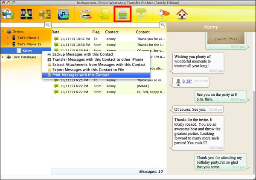Open the THANK YOU image thumbnail
This screenshot has width=256, height=180.
click(226, 38)
